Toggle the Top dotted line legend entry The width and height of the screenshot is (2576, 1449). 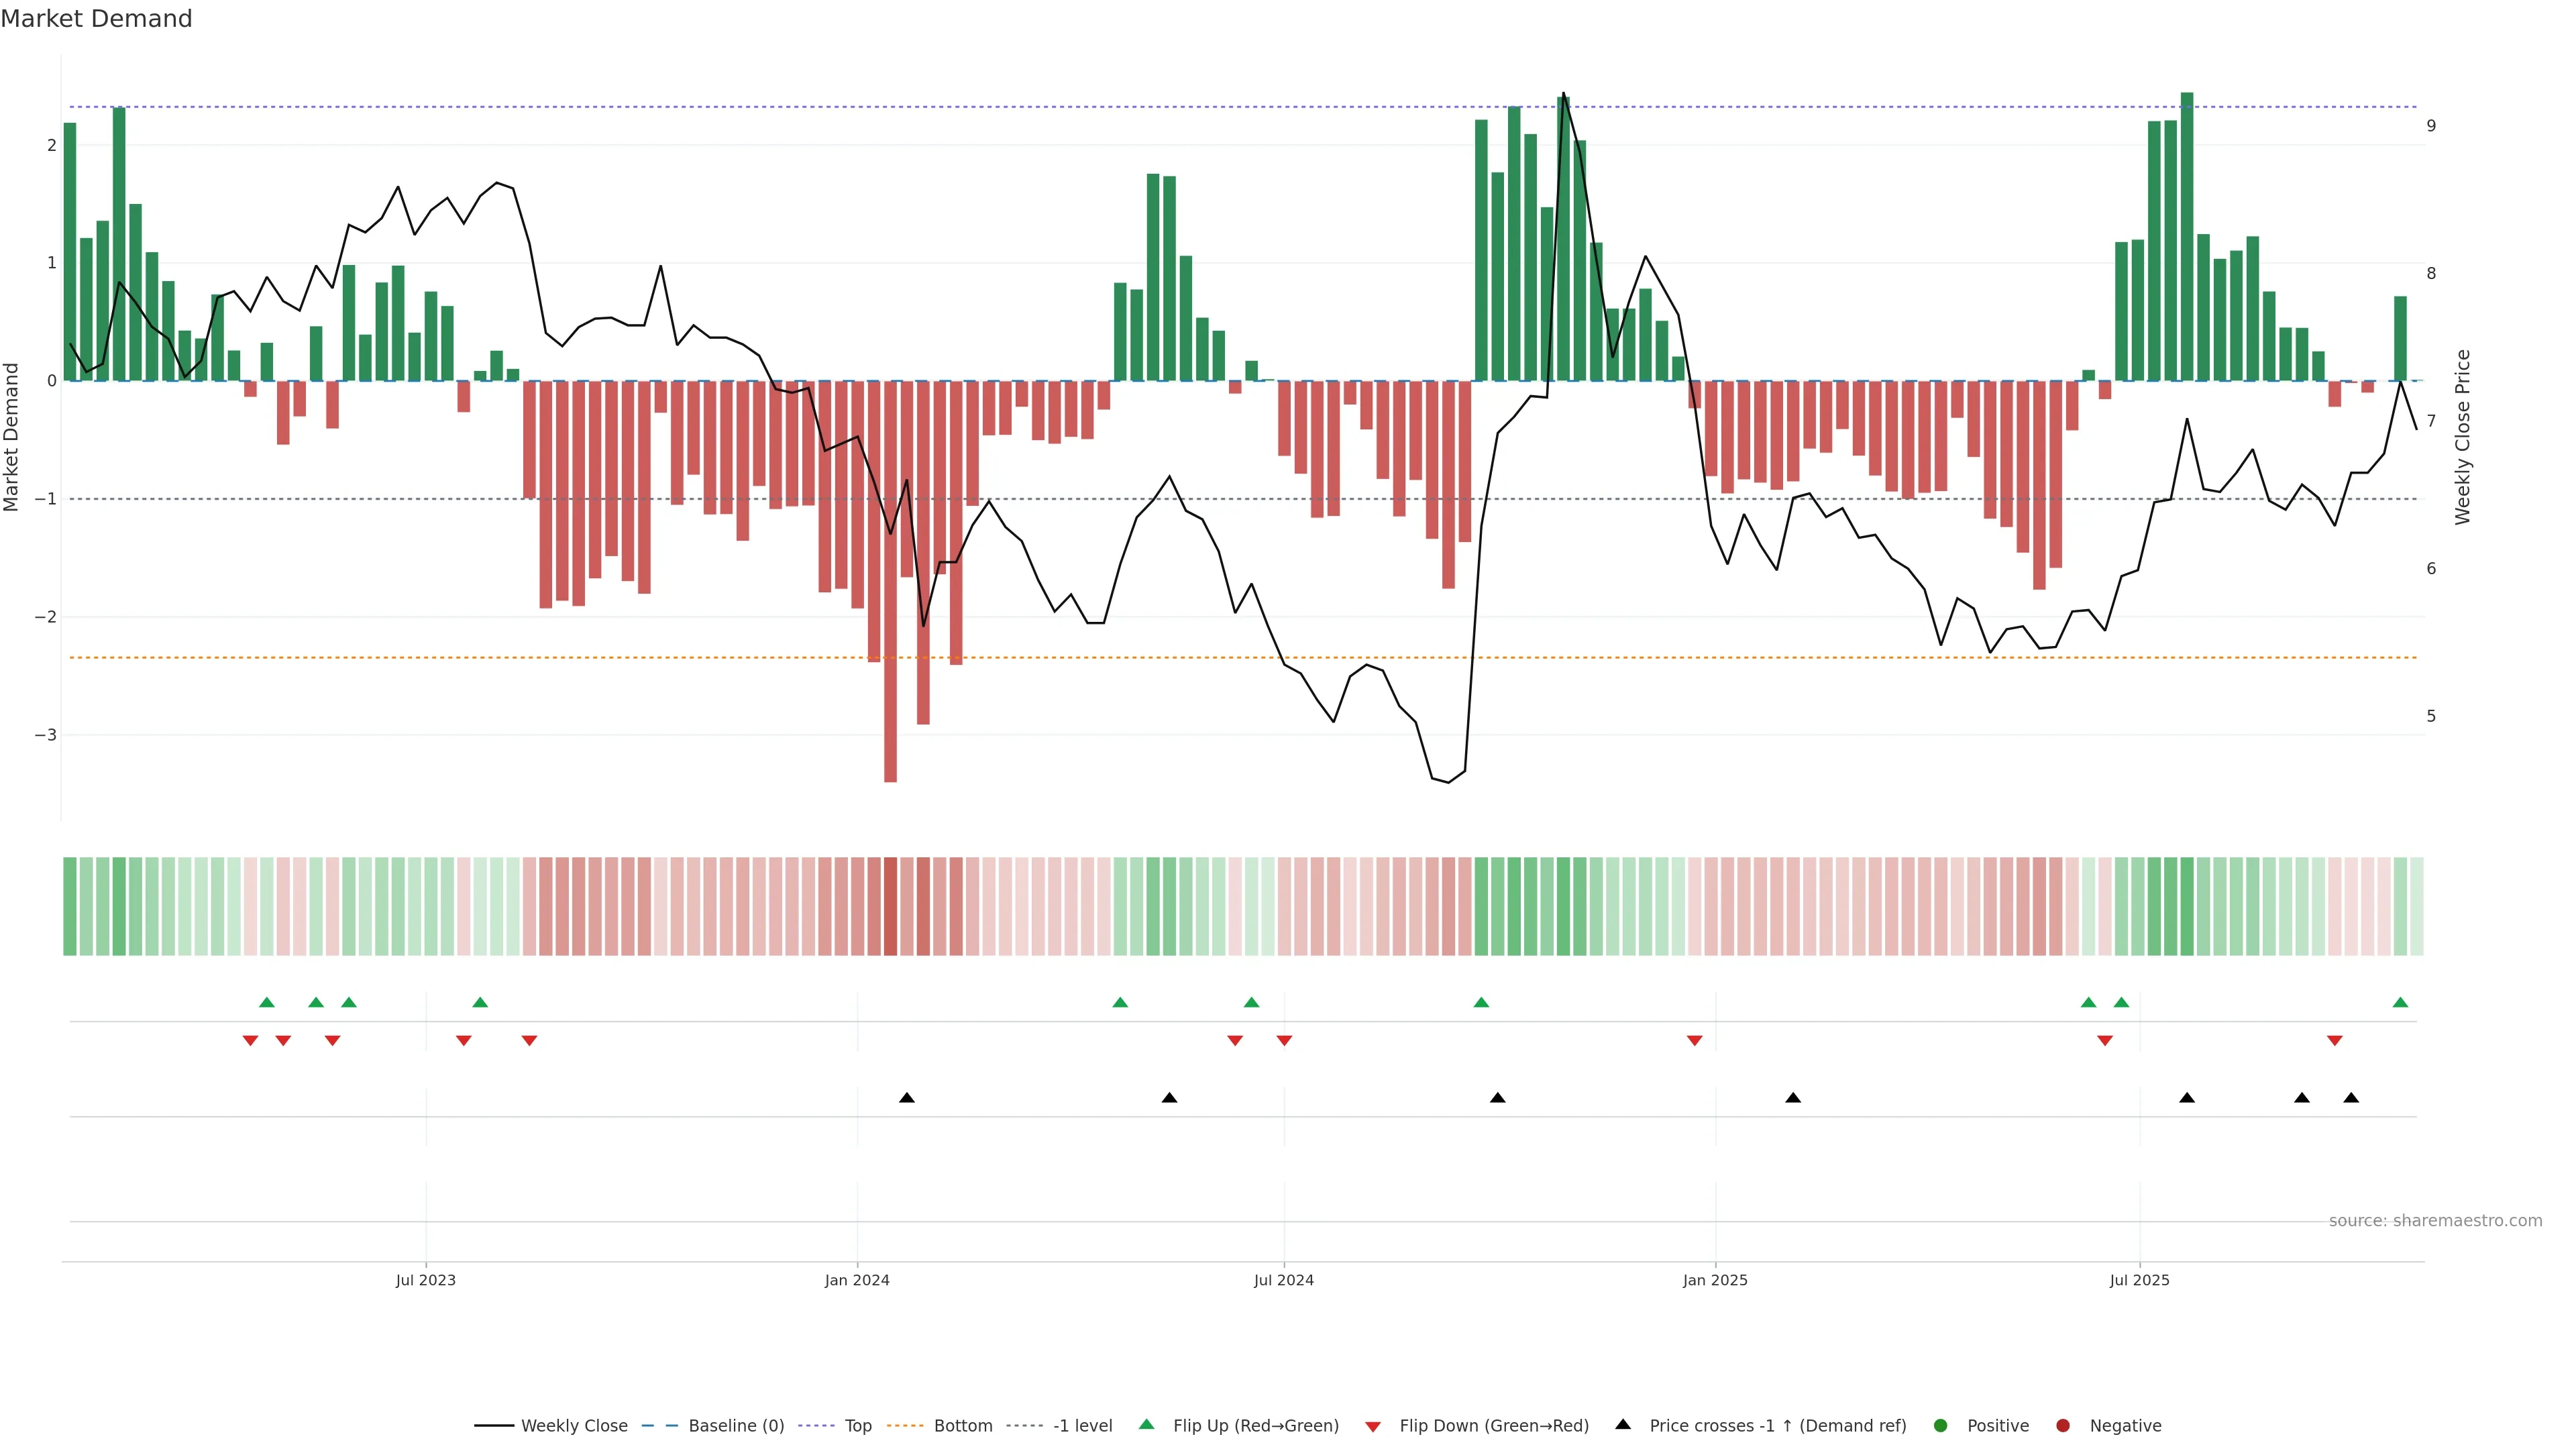[x=858, y=1425]
